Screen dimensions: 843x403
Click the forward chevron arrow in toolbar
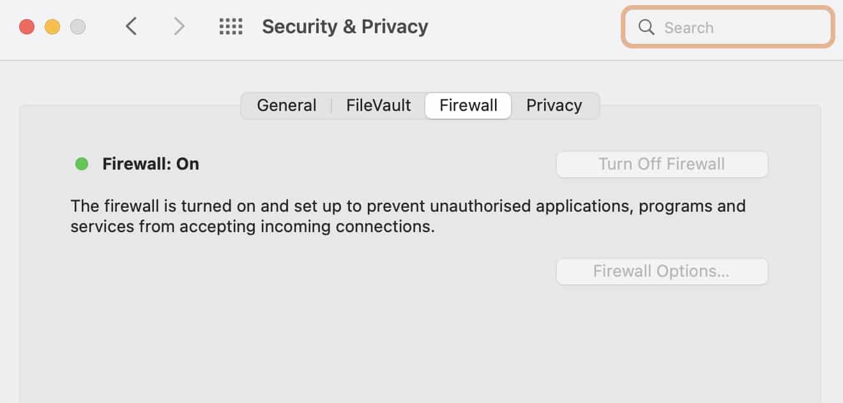point(179,26)
